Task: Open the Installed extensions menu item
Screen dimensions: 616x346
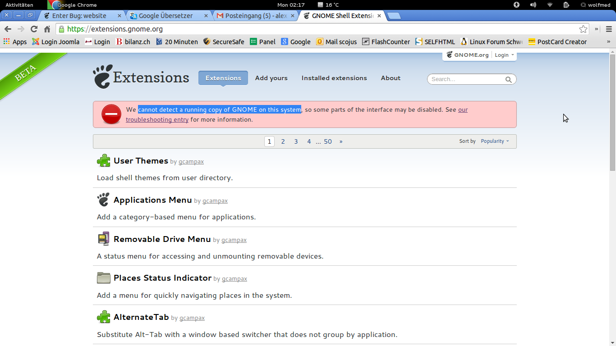Action: [334, 78]
